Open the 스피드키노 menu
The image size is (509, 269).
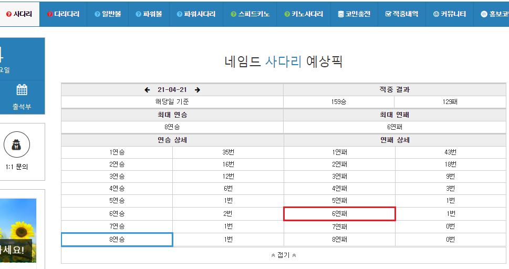pos(250,14)
